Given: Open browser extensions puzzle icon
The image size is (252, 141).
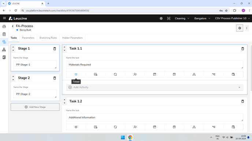Looking at the screenshot, I should tap(235, 11).
